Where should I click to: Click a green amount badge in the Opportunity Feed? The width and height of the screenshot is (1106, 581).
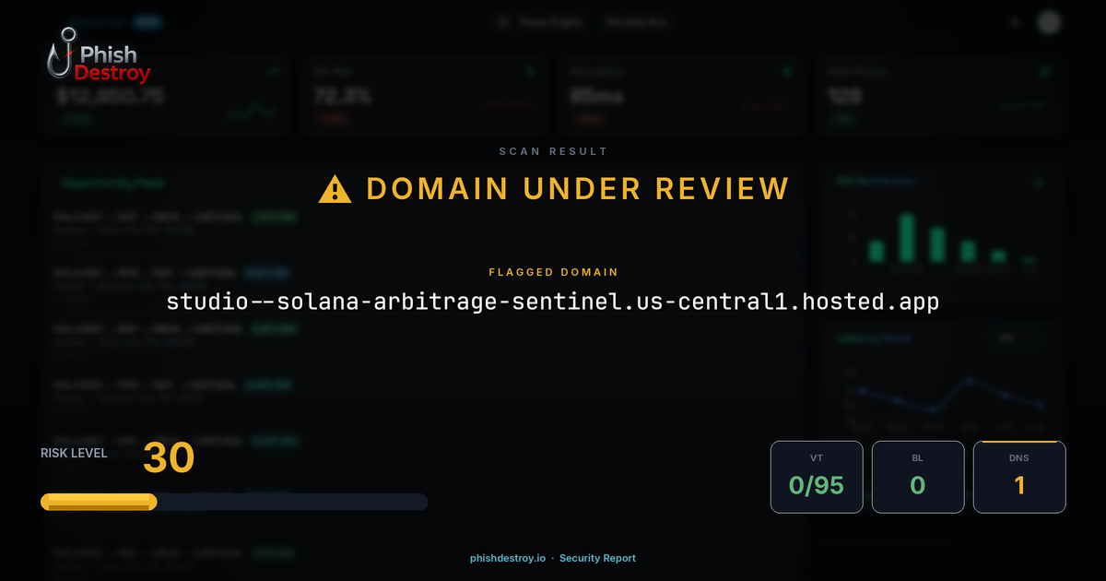coord(274,217)
